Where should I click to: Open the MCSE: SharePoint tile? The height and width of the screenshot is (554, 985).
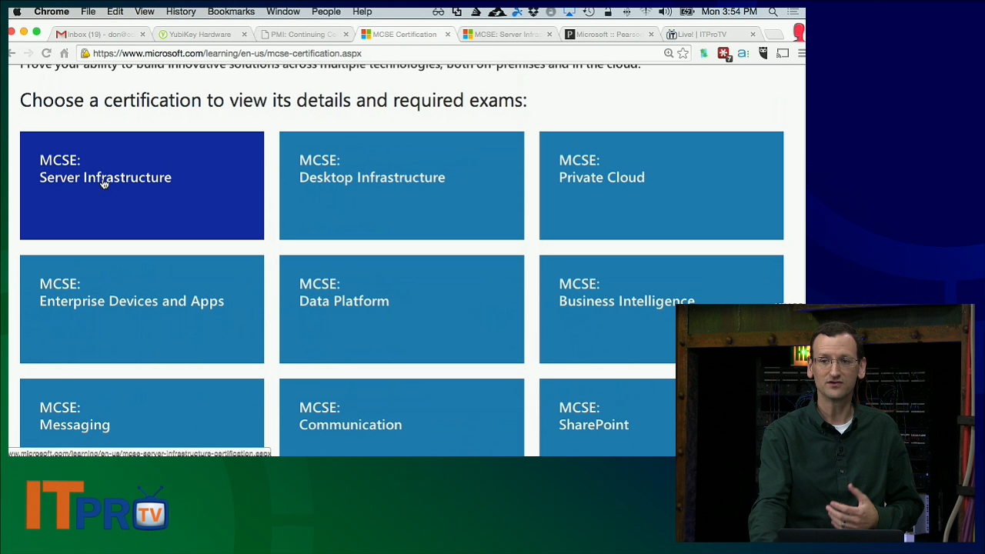(607, 417)
